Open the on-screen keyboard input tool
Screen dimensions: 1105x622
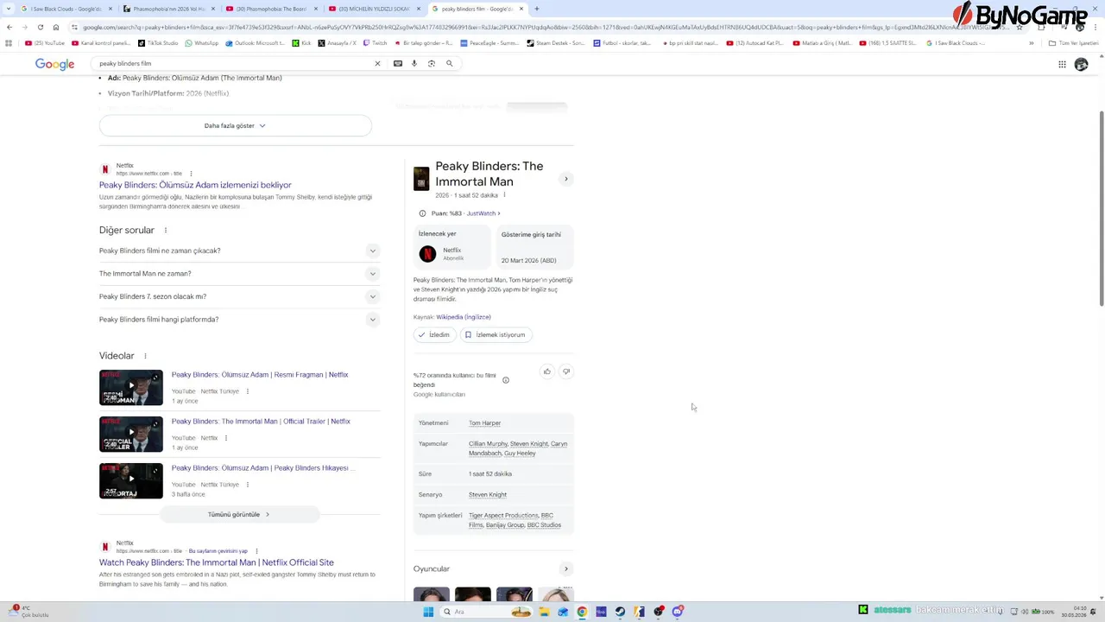tap(398, 63)
